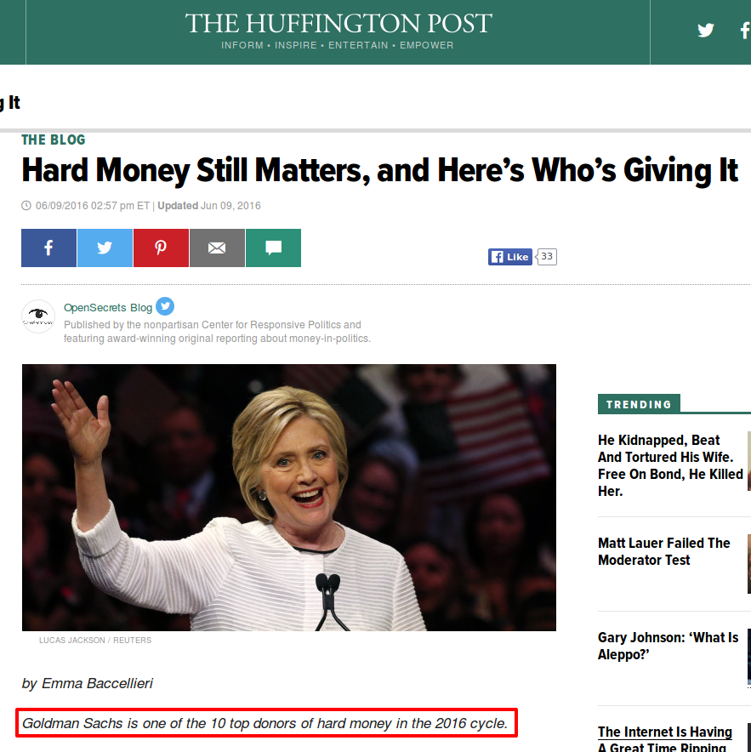Share article via Facebook share button
The width and height of the screenshot is (751, 752).
pyautogui.click(x=48, y=248)
